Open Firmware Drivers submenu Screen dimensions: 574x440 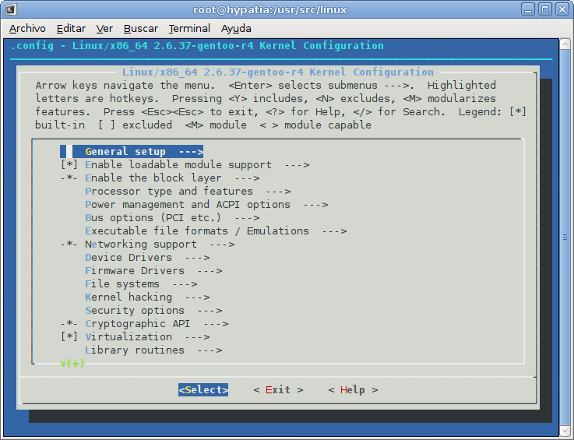[153, 271]
